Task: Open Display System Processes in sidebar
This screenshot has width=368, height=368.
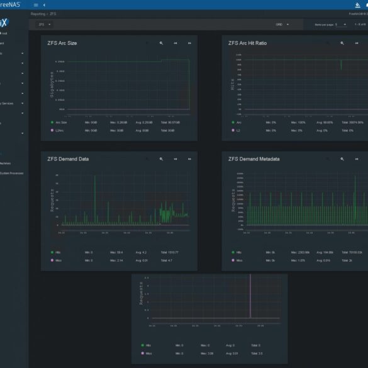Action: coord(12,173)
